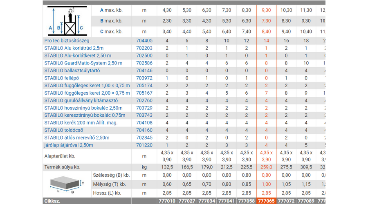Click article number 702586
368x204 pixels.
pos(144,63)
